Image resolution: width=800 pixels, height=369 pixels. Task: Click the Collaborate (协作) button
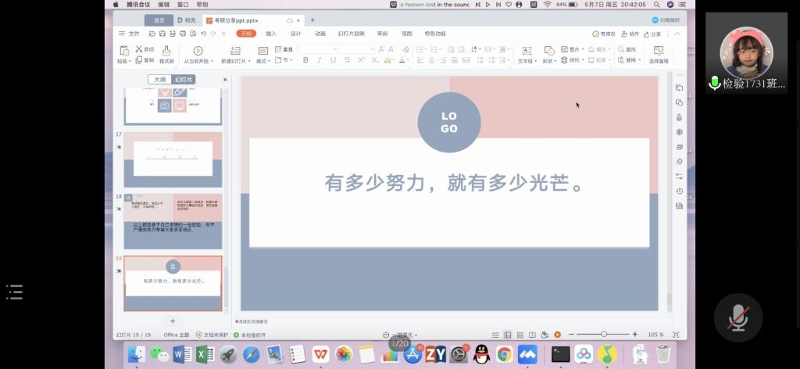tap(630, 34)
